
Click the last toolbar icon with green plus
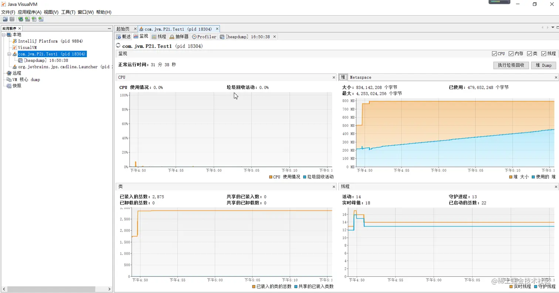click(x=41, y=19)
